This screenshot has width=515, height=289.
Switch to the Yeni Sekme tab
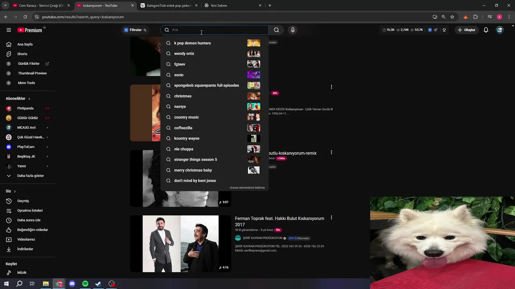pyautogui.click(x=233, y=6)
